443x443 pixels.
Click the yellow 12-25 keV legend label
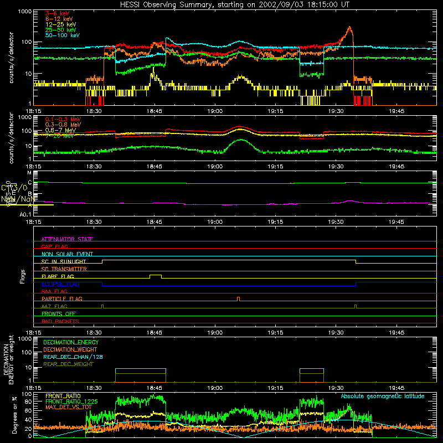pos(61,24)
